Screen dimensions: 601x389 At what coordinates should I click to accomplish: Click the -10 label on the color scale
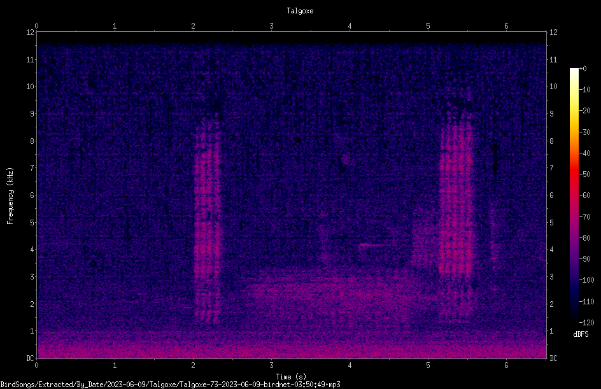[584, 90]
